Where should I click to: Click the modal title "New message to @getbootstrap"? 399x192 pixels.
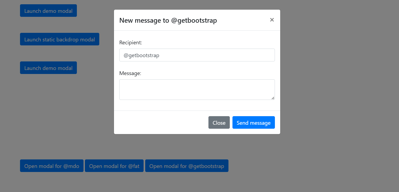tap(168, 20)
